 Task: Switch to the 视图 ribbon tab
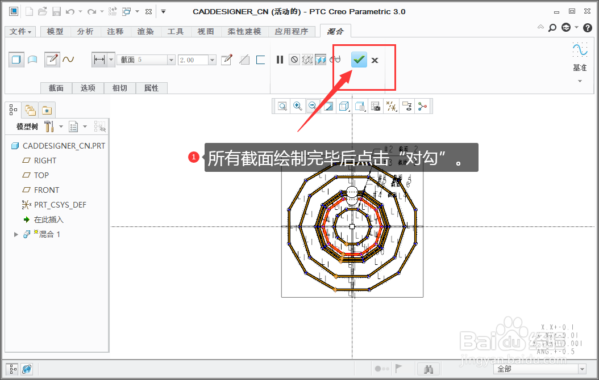click(206, 32)
